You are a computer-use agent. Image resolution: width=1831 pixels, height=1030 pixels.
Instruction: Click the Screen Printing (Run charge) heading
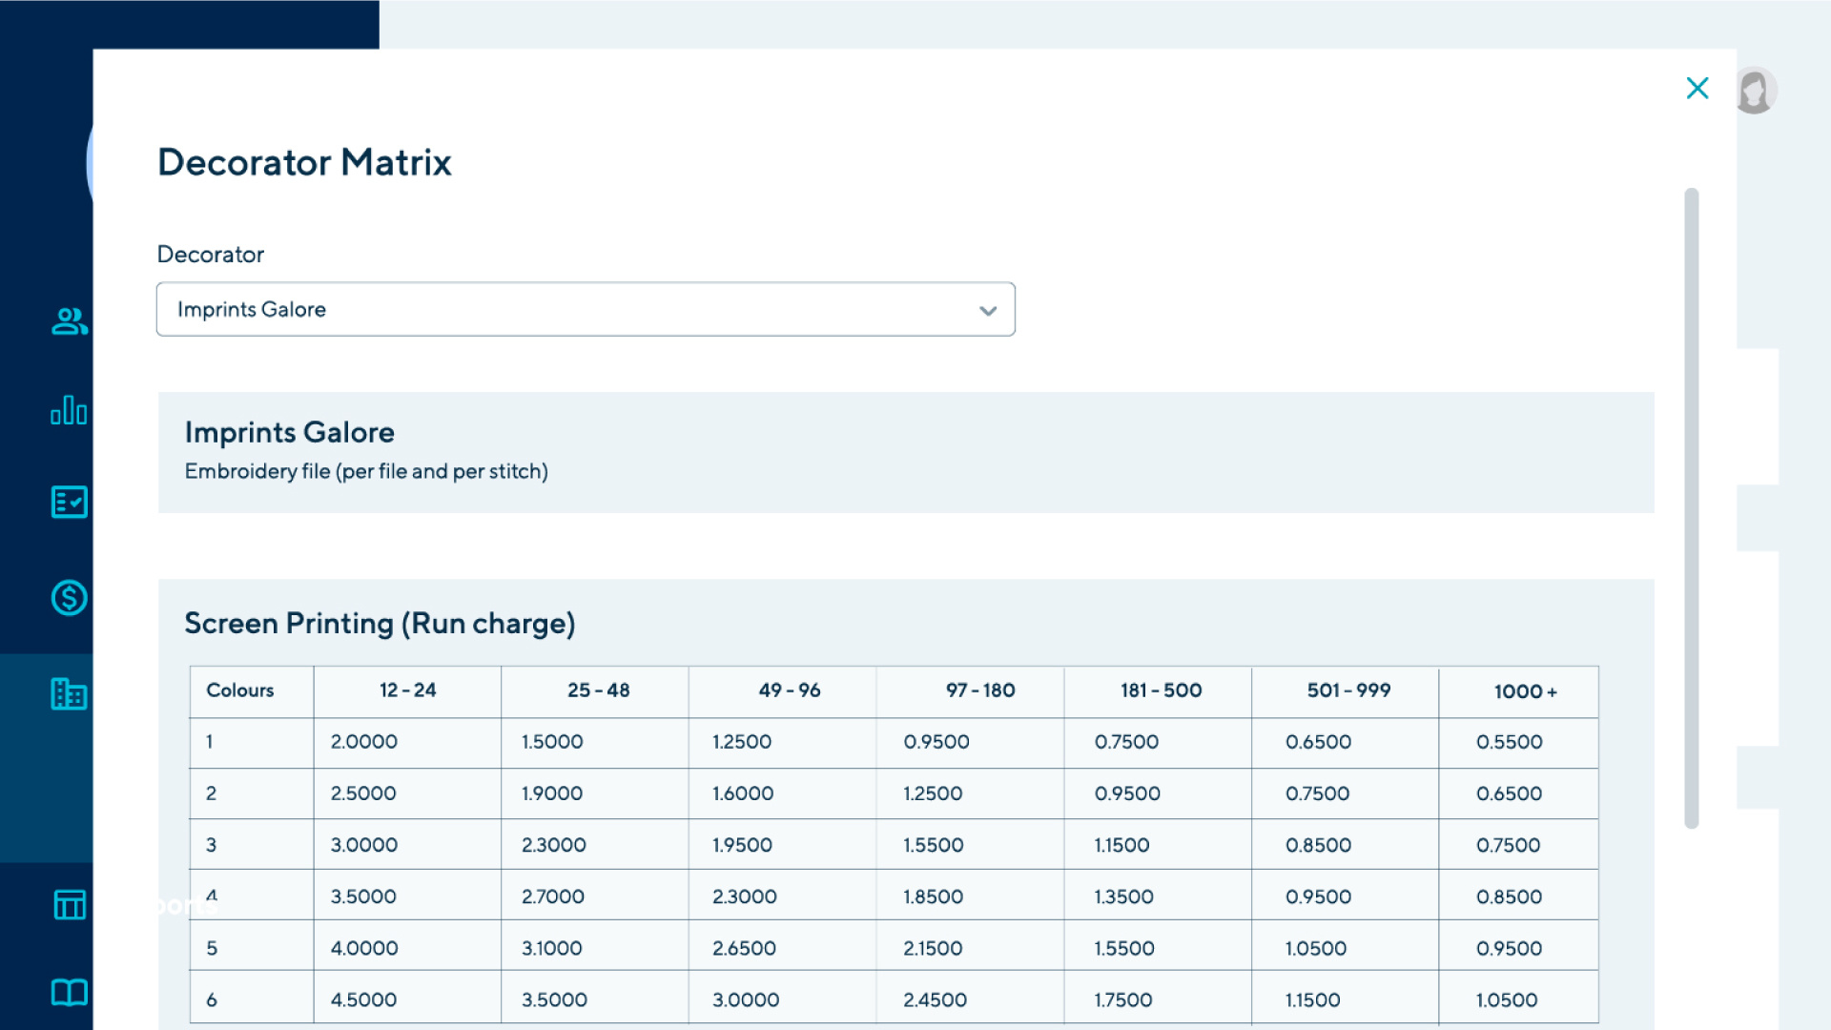381,623
